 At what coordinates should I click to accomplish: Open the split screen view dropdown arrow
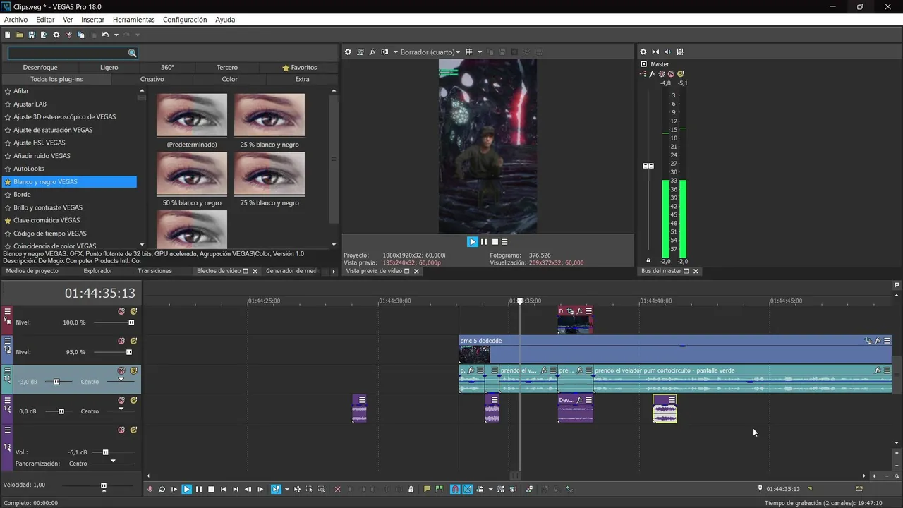(x=396, y=52)
